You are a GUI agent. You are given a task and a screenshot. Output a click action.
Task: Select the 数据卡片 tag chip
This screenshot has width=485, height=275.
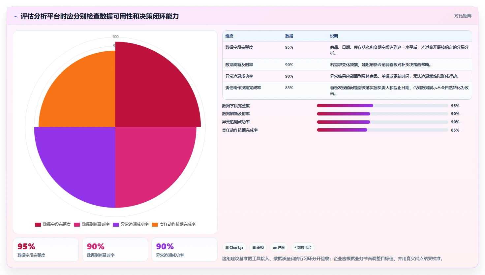[303, 247]
